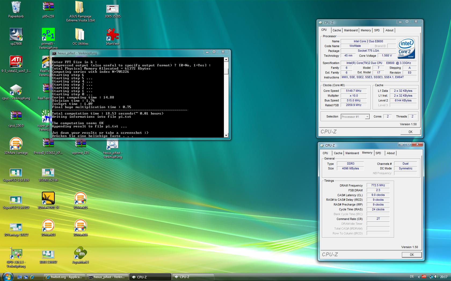
Task: Open the OC Utilities folder
Action: [80, 37]
